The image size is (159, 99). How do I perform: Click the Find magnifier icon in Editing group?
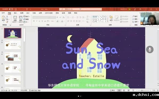133,16
